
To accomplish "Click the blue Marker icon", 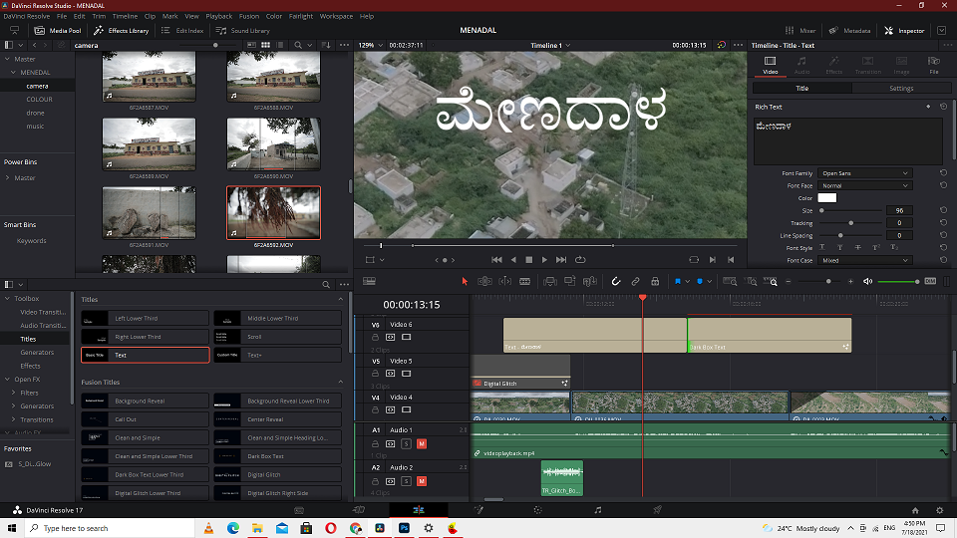I will pos(700,281).
